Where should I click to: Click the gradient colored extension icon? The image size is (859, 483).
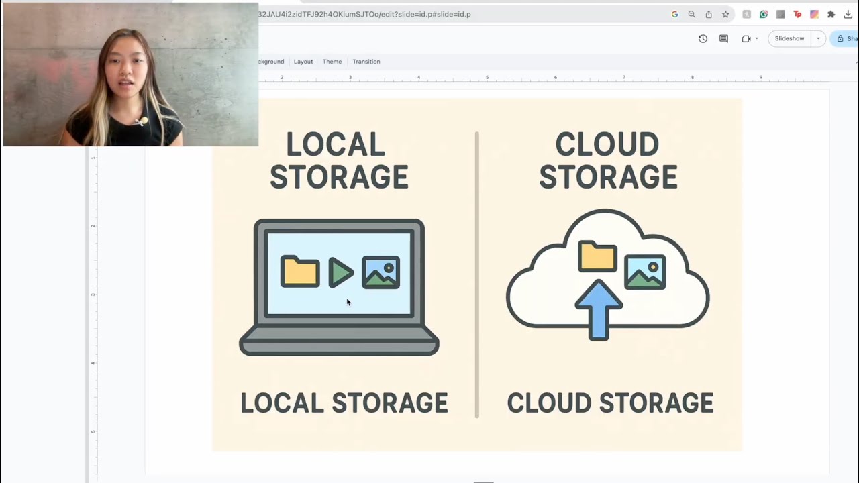814,14
